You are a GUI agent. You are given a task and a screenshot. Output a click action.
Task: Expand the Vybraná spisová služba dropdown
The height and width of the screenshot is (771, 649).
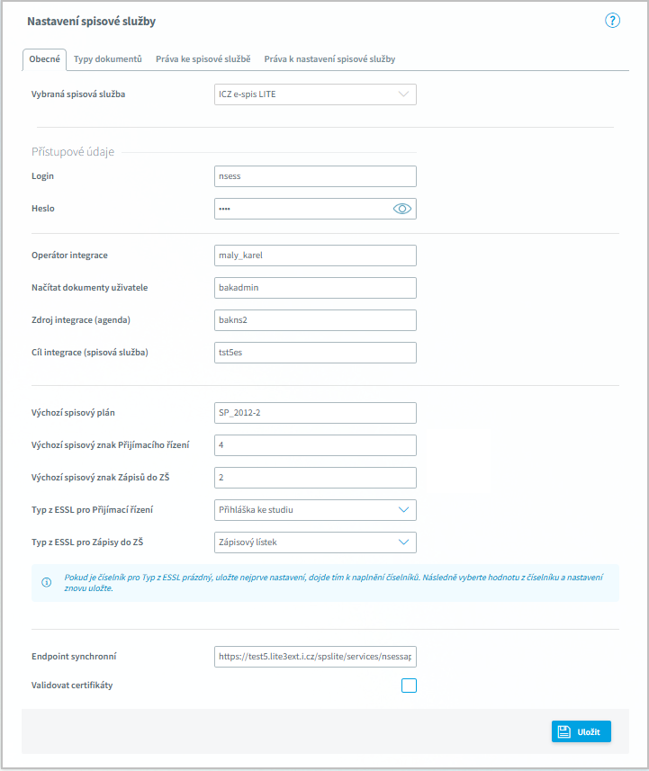click(315, 94)
